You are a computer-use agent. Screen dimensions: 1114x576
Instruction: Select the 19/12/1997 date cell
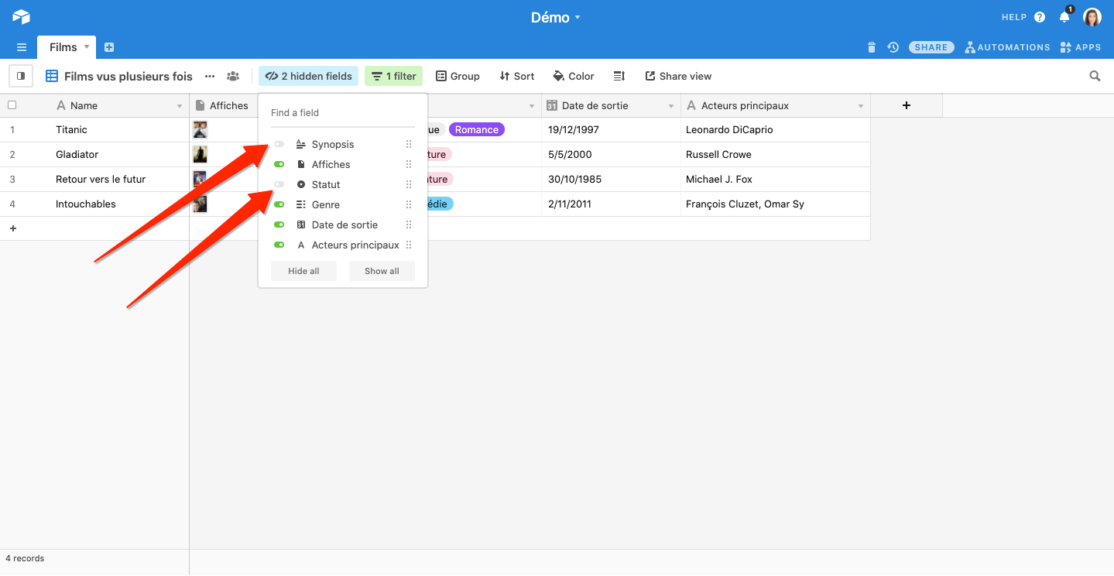click(x=611, y=129)
